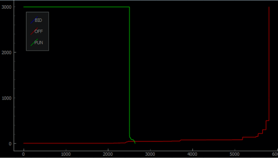This screenshot has height=158, width=278.
Task: Click the 2000 label on the vertical axis
Action: click(6, 52)
